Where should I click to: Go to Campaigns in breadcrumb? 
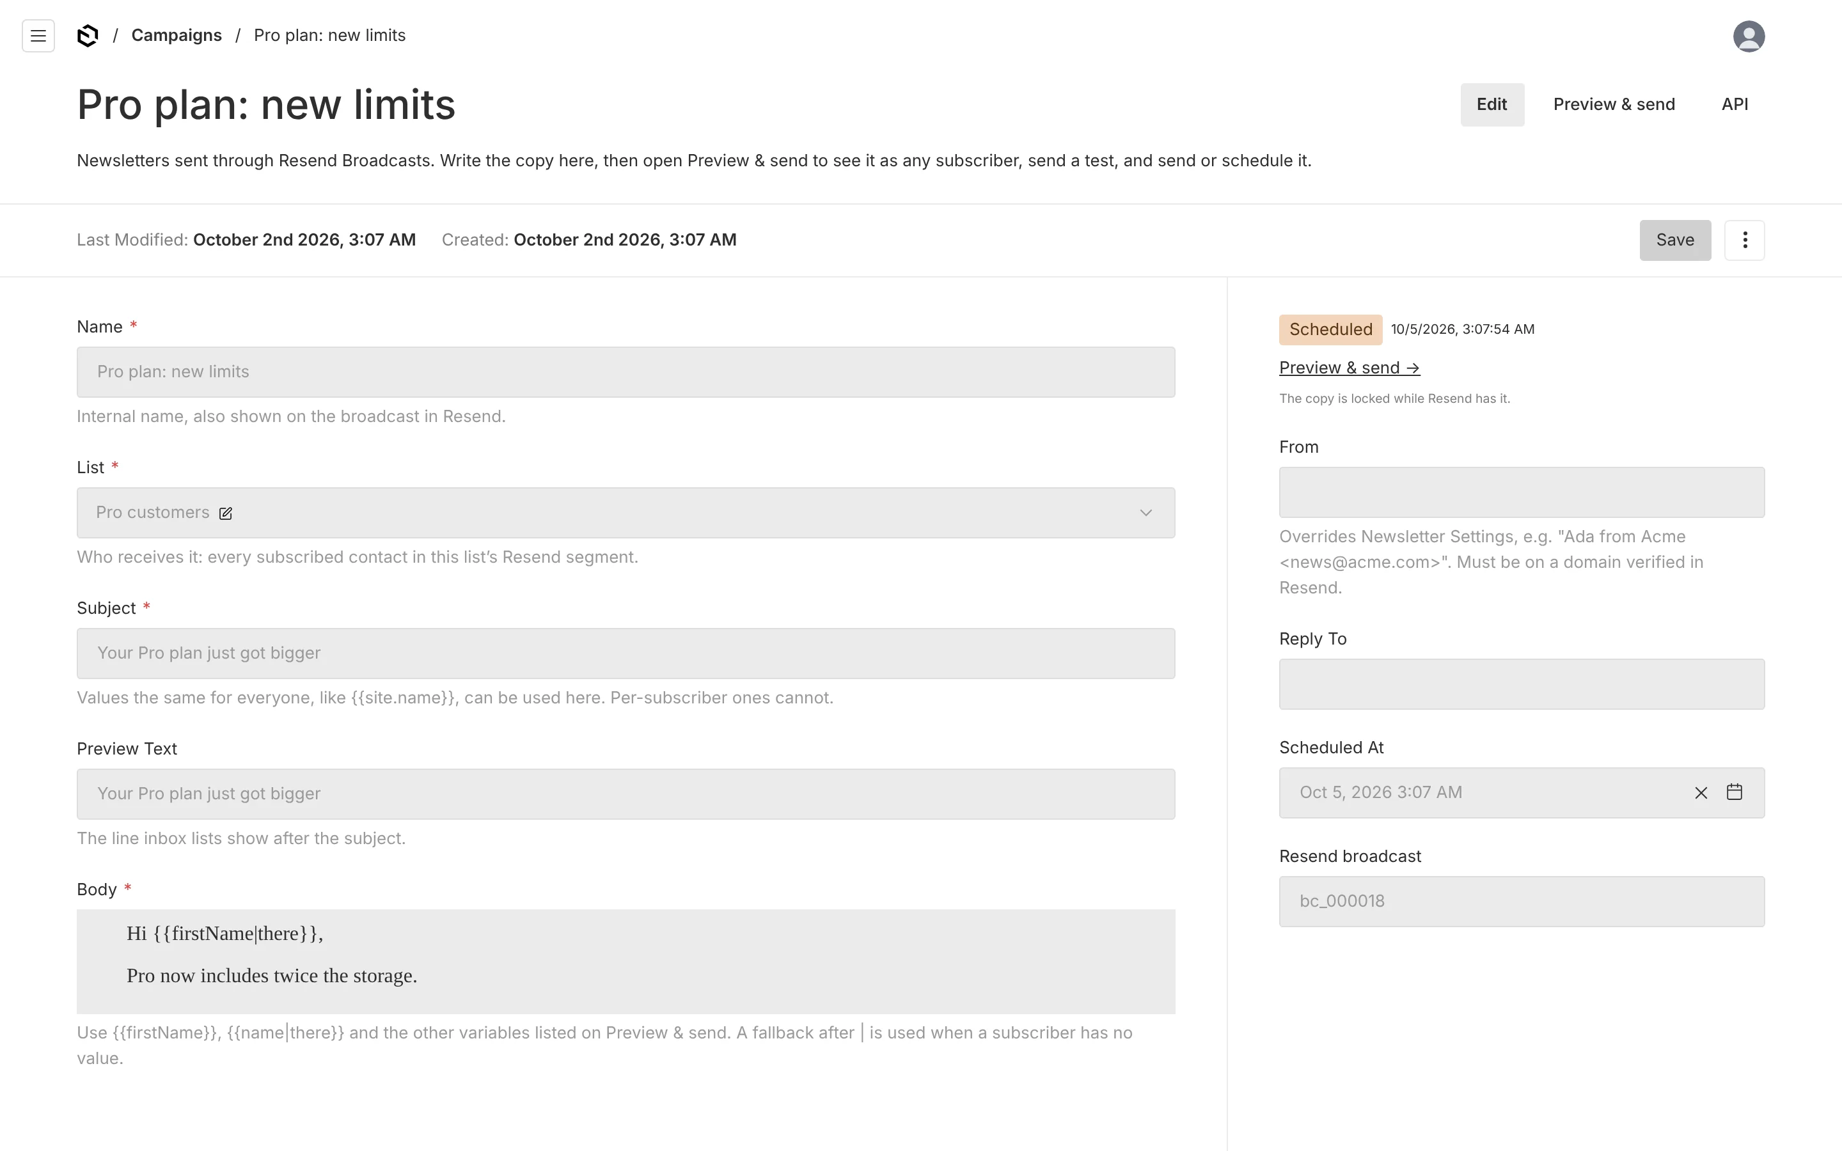177,36
